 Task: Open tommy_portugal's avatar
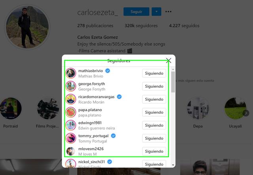[71, 138]
